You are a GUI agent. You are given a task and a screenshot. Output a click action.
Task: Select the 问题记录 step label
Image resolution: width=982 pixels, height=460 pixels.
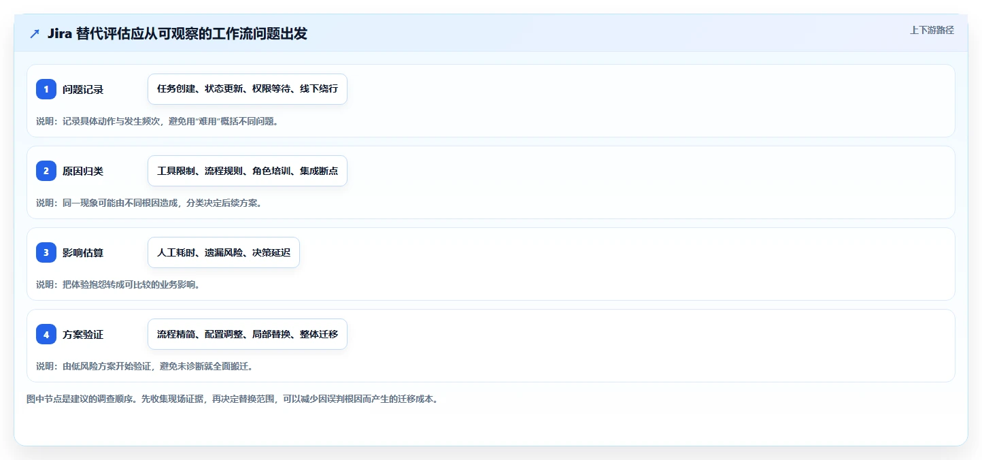(83, 89)
